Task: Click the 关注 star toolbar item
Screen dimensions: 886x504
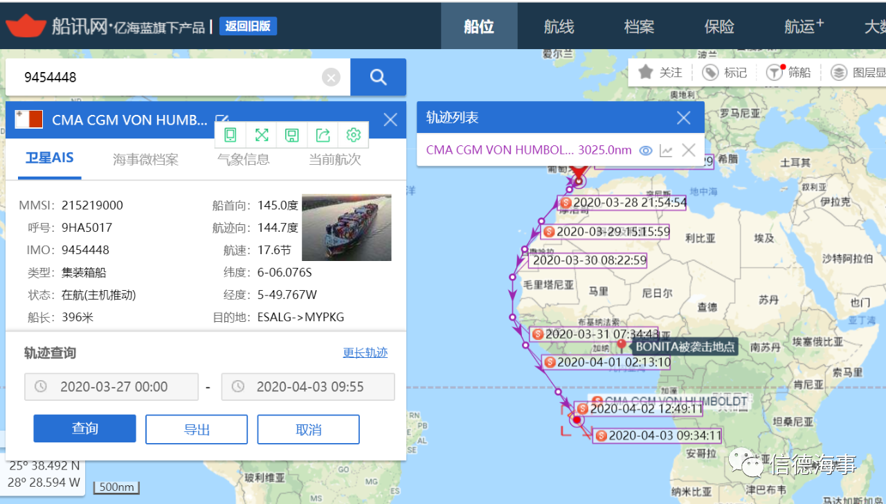Action: (x=660, y=72)
